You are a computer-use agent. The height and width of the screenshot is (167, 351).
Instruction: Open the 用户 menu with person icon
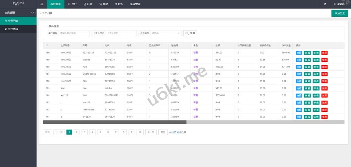(x=72, y=4)
